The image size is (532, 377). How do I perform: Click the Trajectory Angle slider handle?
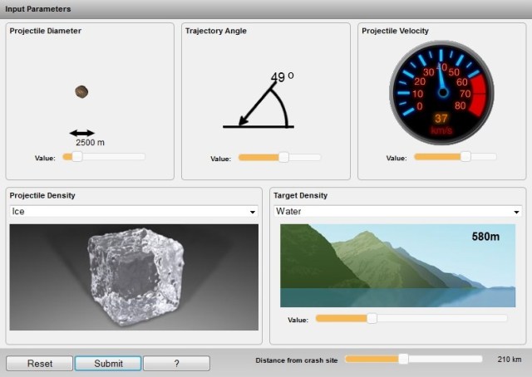283,157
